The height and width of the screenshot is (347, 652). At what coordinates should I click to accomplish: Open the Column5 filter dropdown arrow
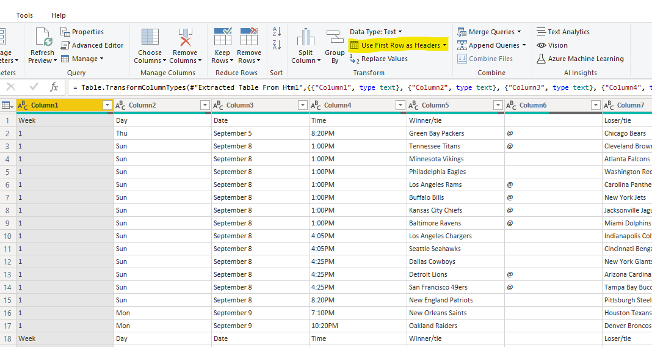[x=498, y=106]
